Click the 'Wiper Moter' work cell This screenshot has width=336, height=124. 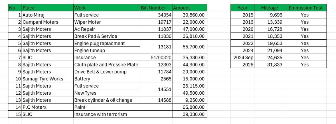[x=106, y=22]
